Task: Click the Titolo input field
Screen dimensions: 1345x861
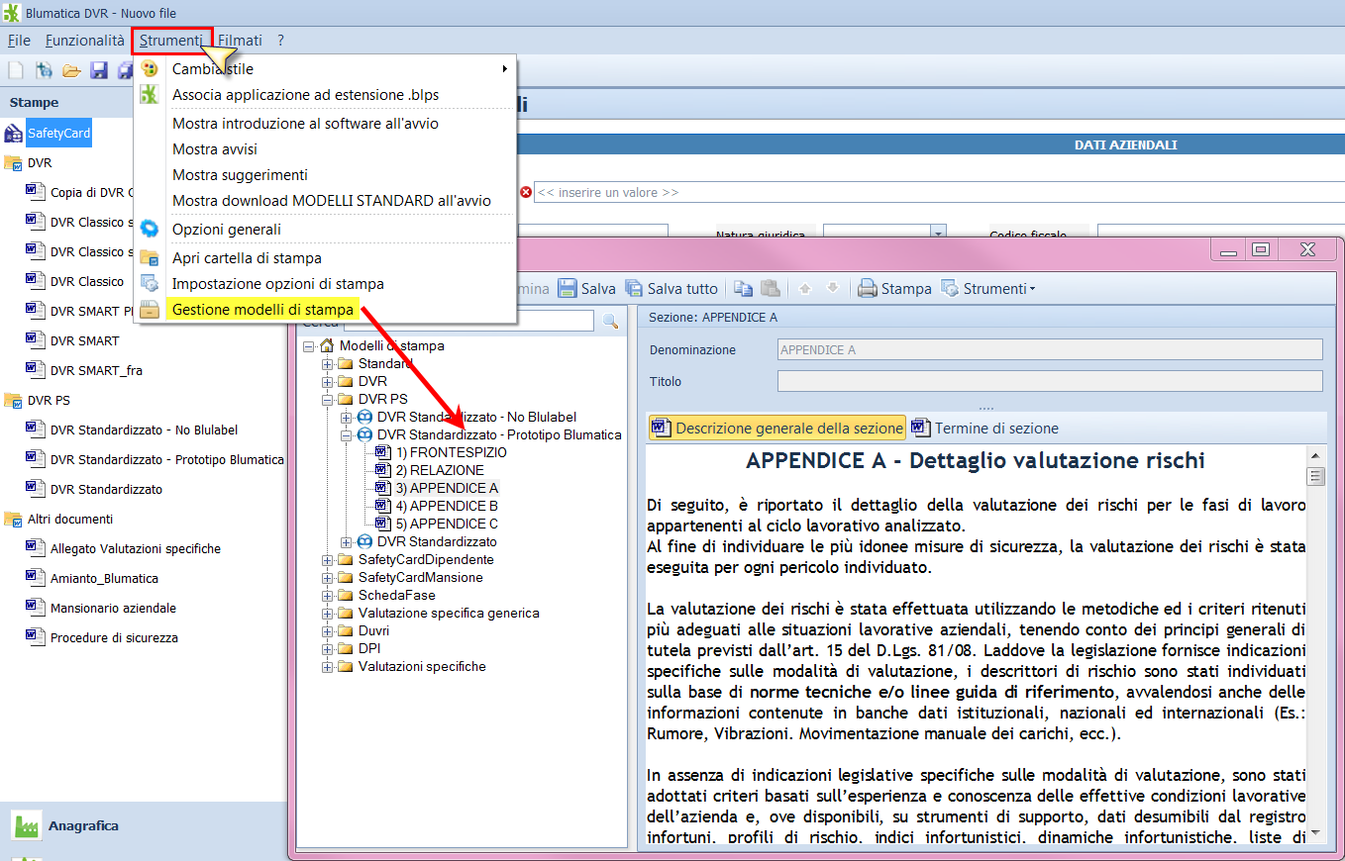Action: [1050, 381]
